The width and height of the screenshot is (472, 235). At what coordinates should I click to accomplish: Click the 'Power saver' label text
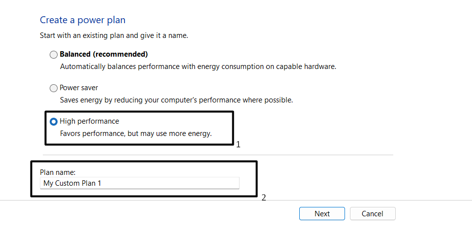click(x=79, y=88)
